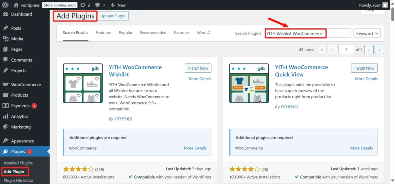Open Add Plugin submenu item

click(x=14, y=172)
